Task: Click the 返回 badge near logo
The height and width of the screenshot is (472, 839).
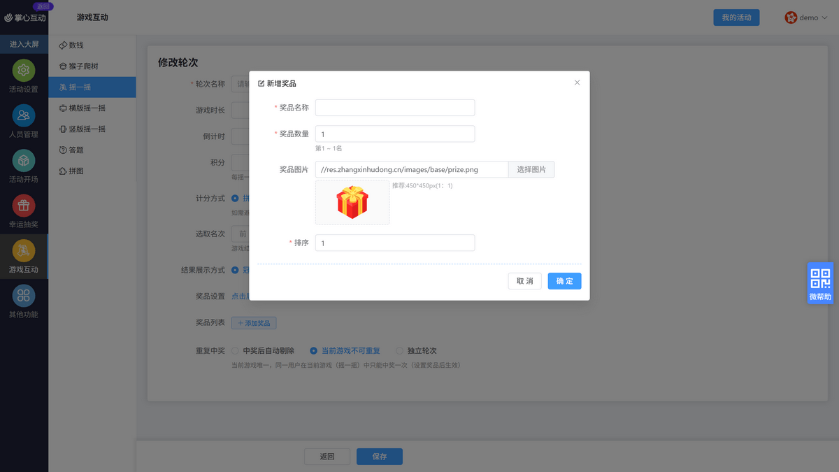Action: (x=43, y=6)
